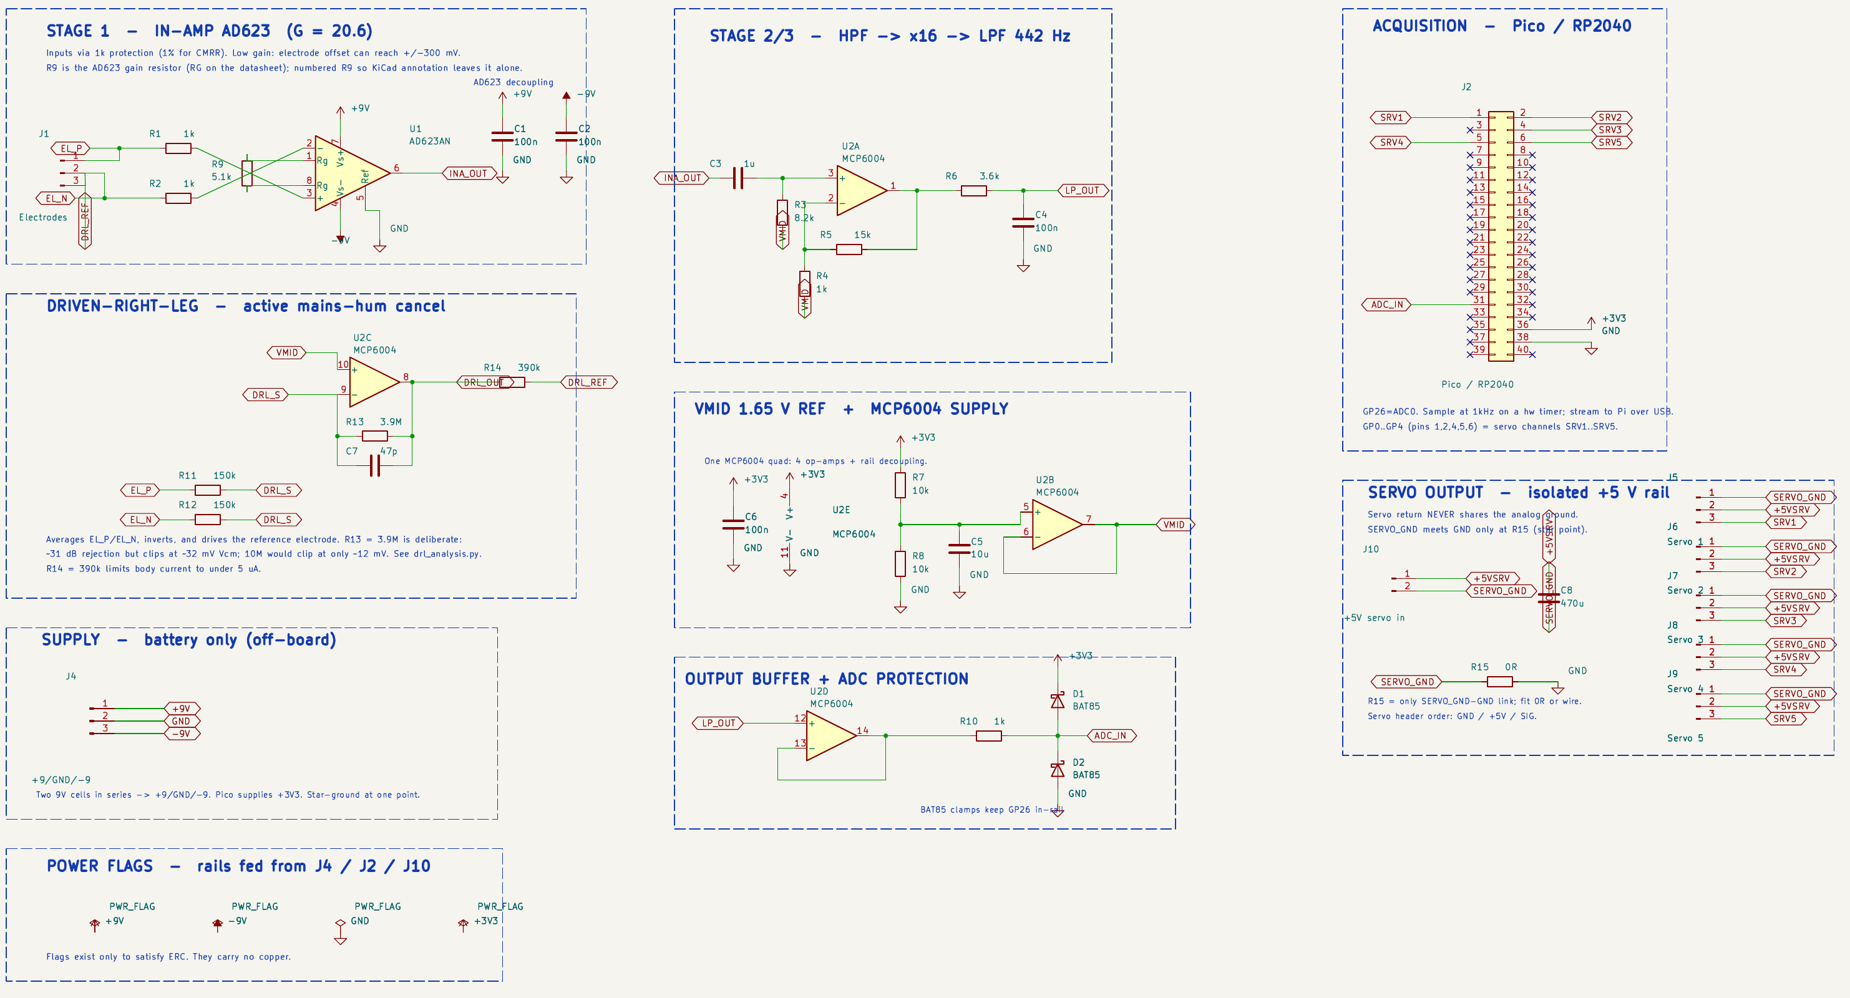The height and width of the screenshot is (998, 1850).
Task: Select the C8 470u capacitor
Action: 1549,598
